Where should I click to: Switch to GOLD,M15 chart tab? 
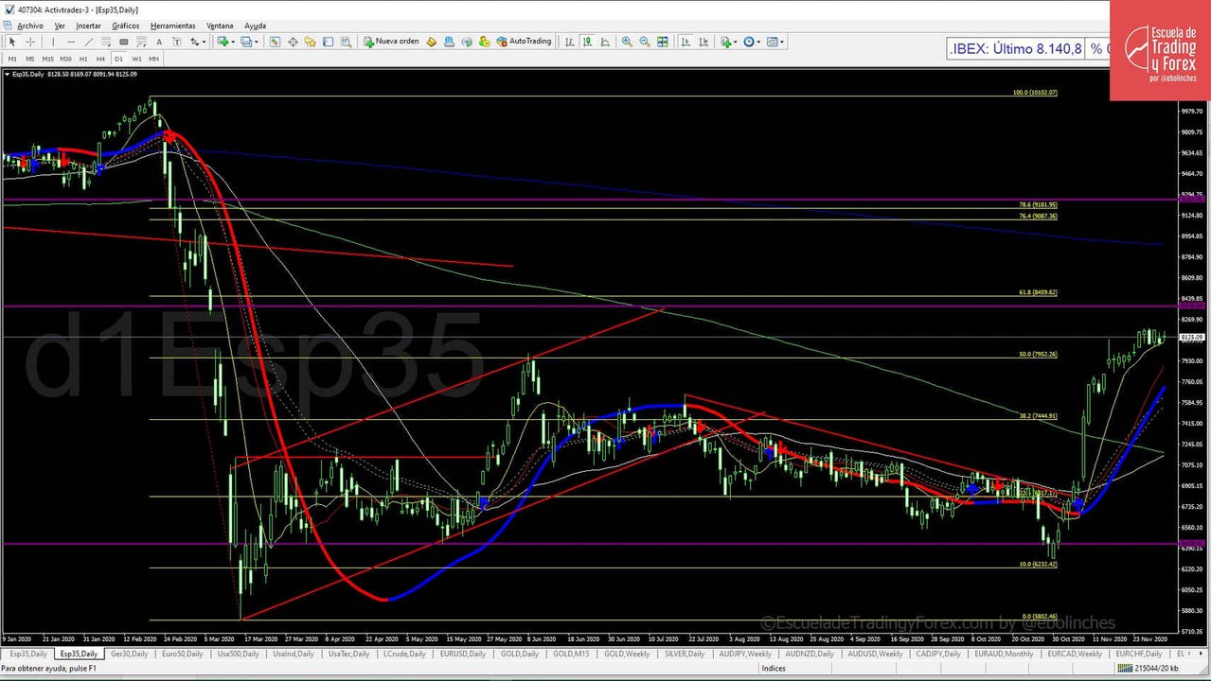[x=571, y=654]
